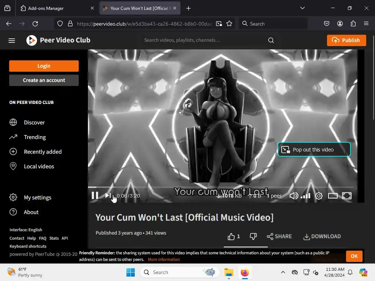
Task: Reload the current page
Action: pyautogui.click(x=35, y=24)
